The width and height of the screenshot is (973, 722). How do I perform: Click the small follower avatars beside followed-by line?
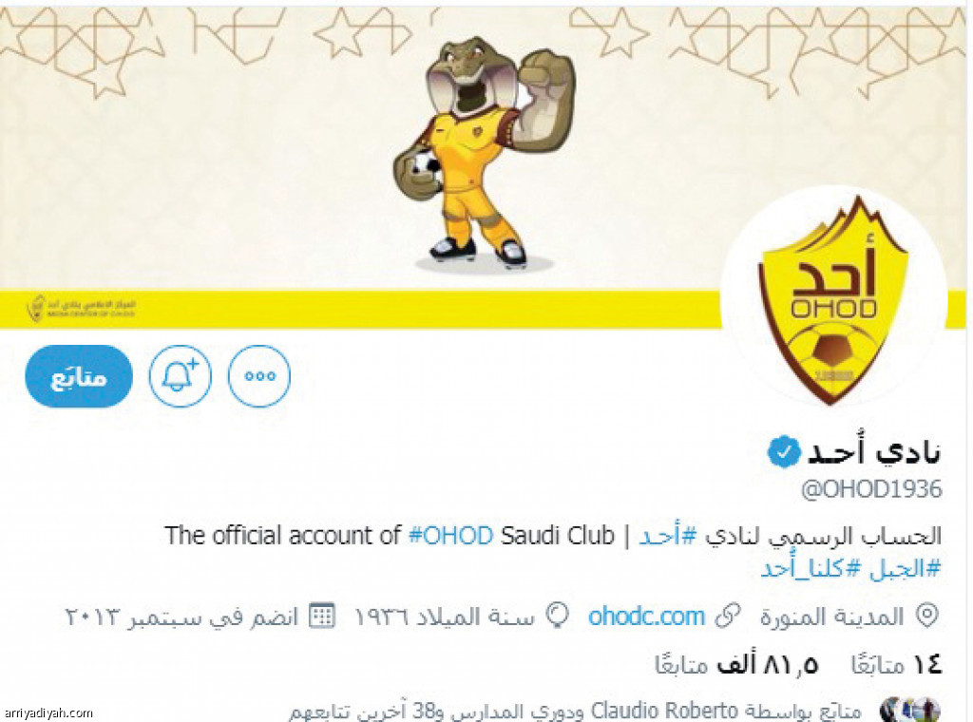point(911,711)
